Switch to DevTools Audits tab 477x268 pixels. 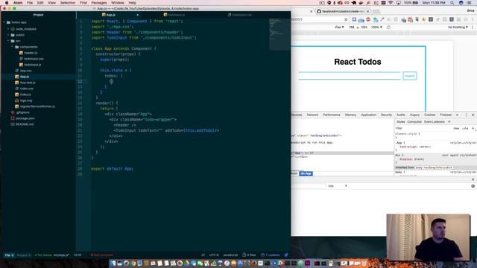click(x=401, y=115)
